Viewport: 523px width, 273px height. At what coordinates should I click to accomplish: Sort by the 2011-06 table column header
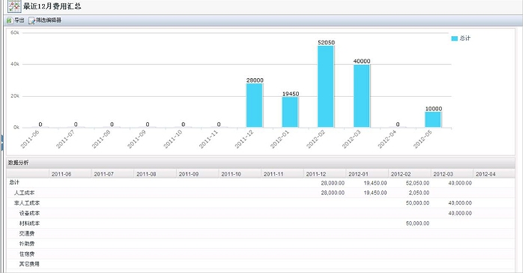(x=70, y=174)
